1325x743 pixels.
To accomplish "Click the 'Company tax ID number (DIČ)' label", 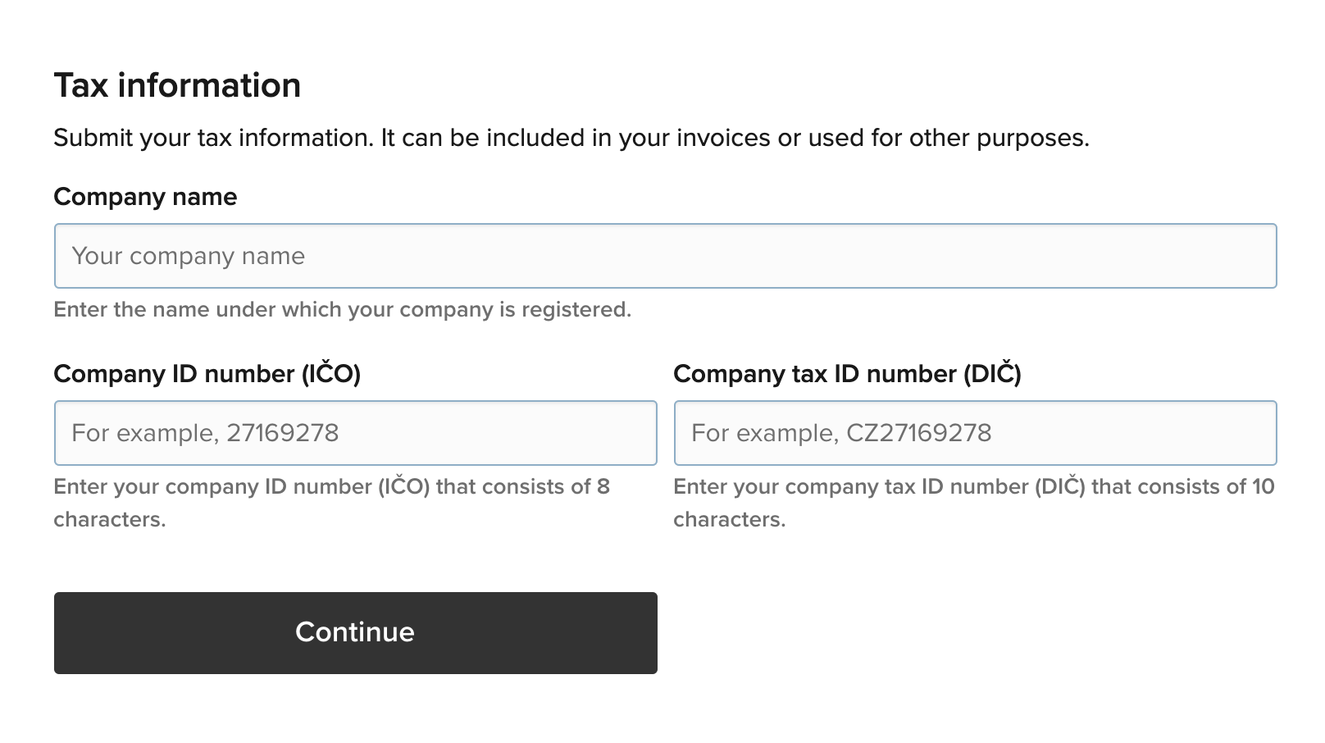I will click(848, 373).
